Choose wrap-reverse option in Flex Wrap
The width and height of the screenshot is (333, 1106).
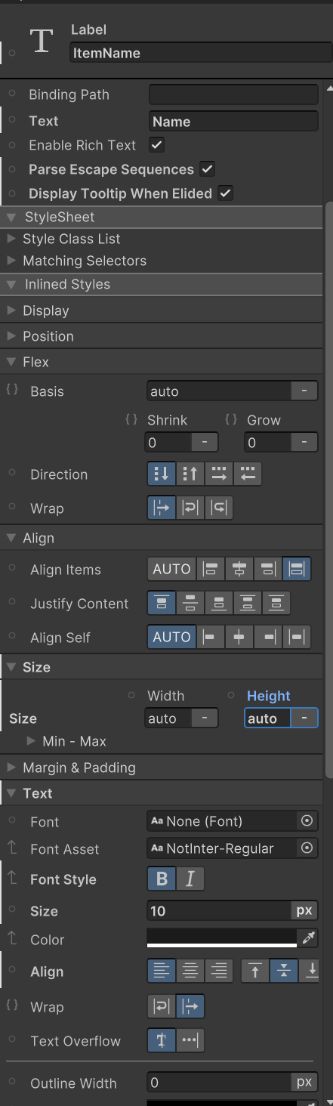point(219,508)
